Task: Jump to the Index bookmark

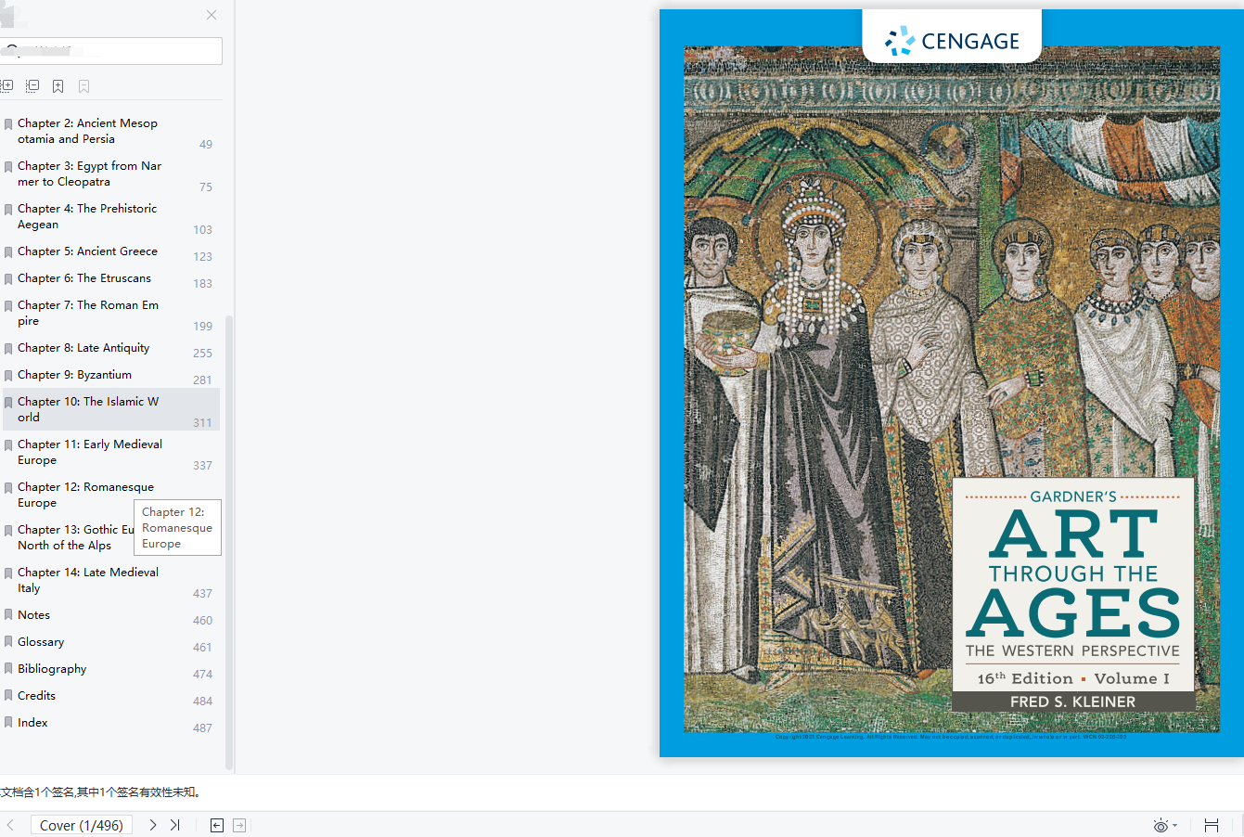Action: coord(32,723)
